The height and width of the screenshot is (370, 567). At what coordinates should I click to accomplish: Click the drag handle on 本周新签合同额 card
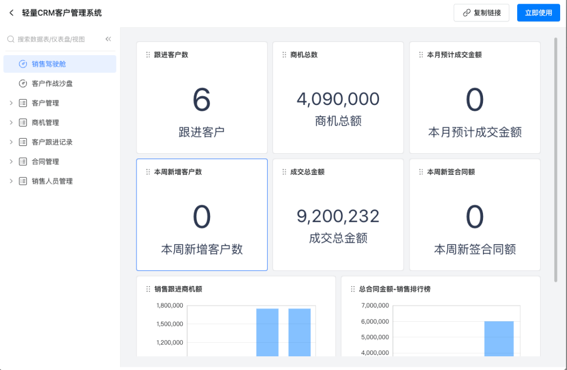421,172
